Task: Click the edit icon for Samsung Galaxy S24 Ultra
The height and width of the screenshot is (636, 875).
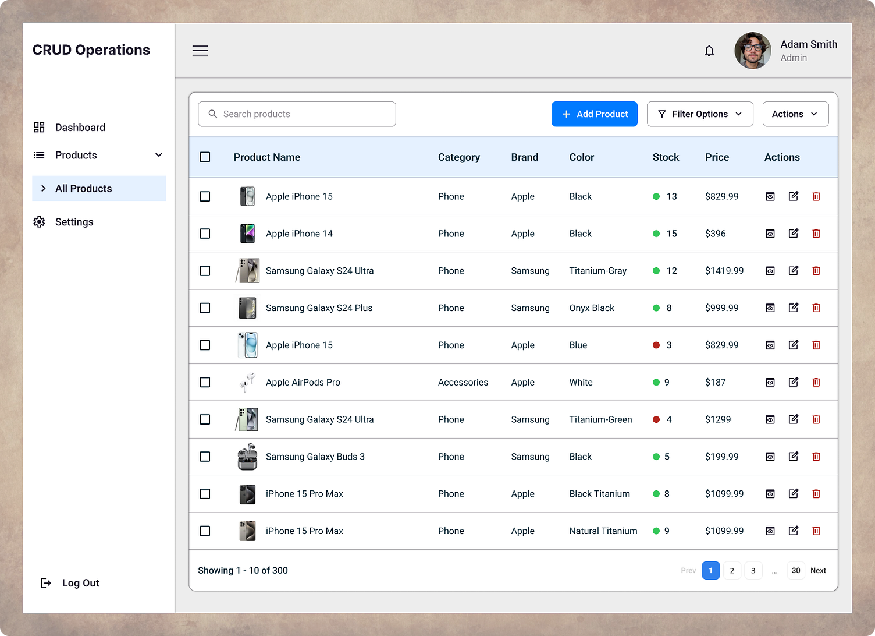Action: pos(793,271)
